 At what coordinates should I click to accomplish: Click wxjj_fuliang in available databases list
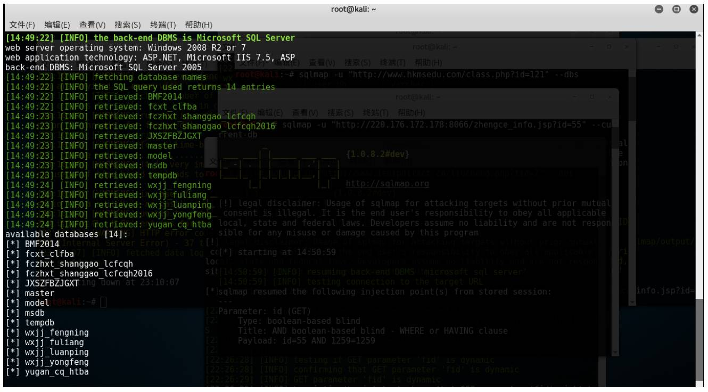pos(54,342)
